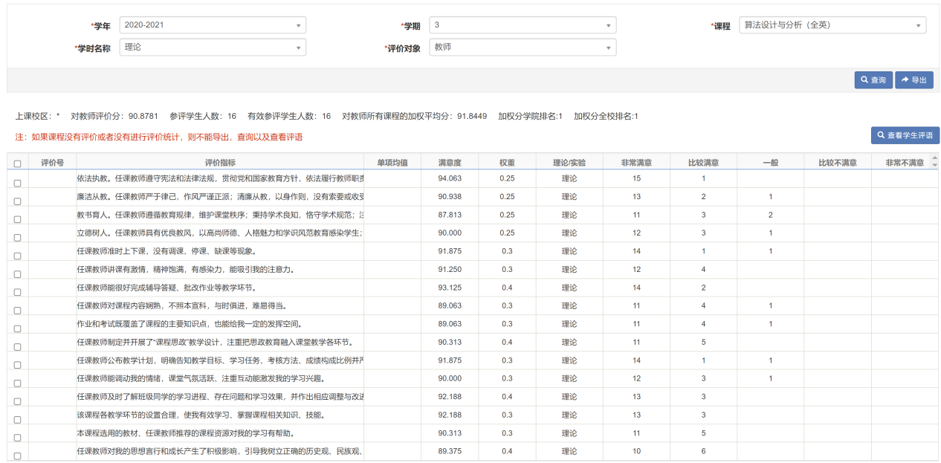The width and height of the screenshot is (941, 463).
Task: Click the indicator text 本课程选用的教材
Action: 185,433
